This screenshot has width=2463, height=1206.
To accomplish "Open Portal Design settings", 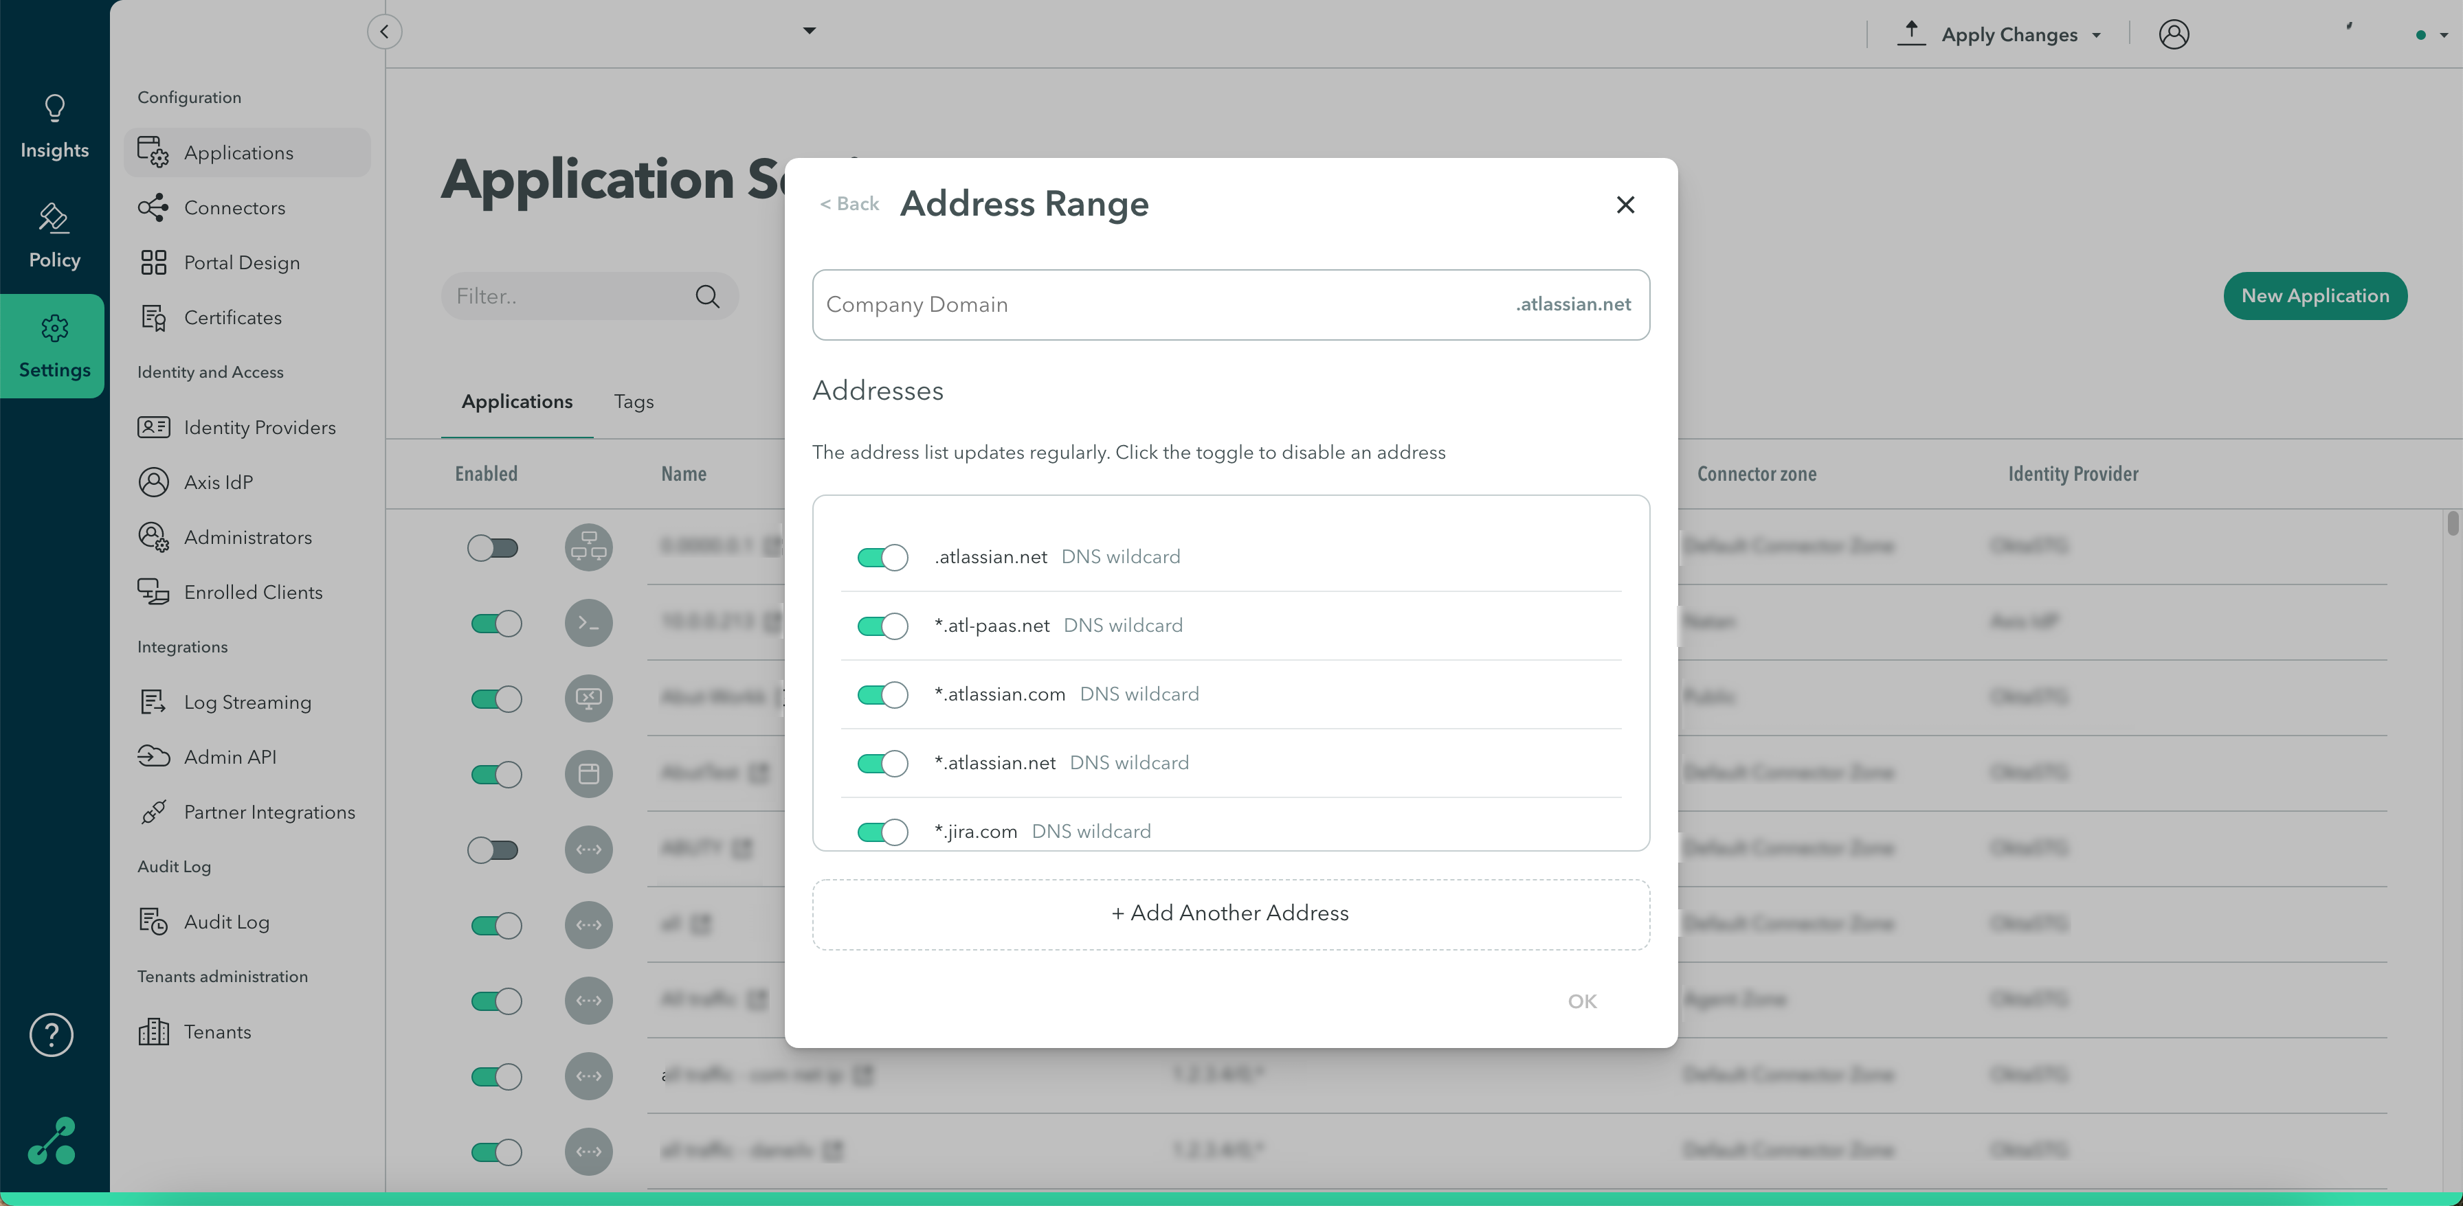I will (x=241, y=263).
